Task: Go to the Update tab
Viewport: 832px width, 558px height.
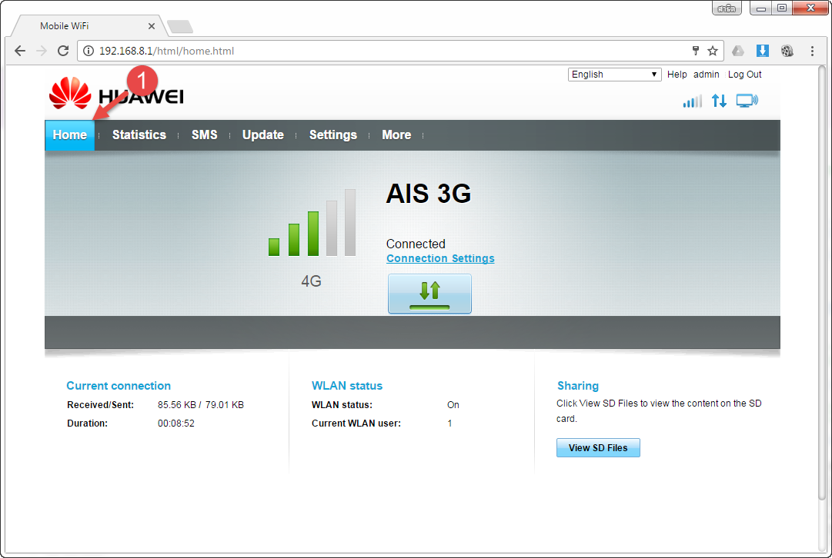Action: click(263, 135)
